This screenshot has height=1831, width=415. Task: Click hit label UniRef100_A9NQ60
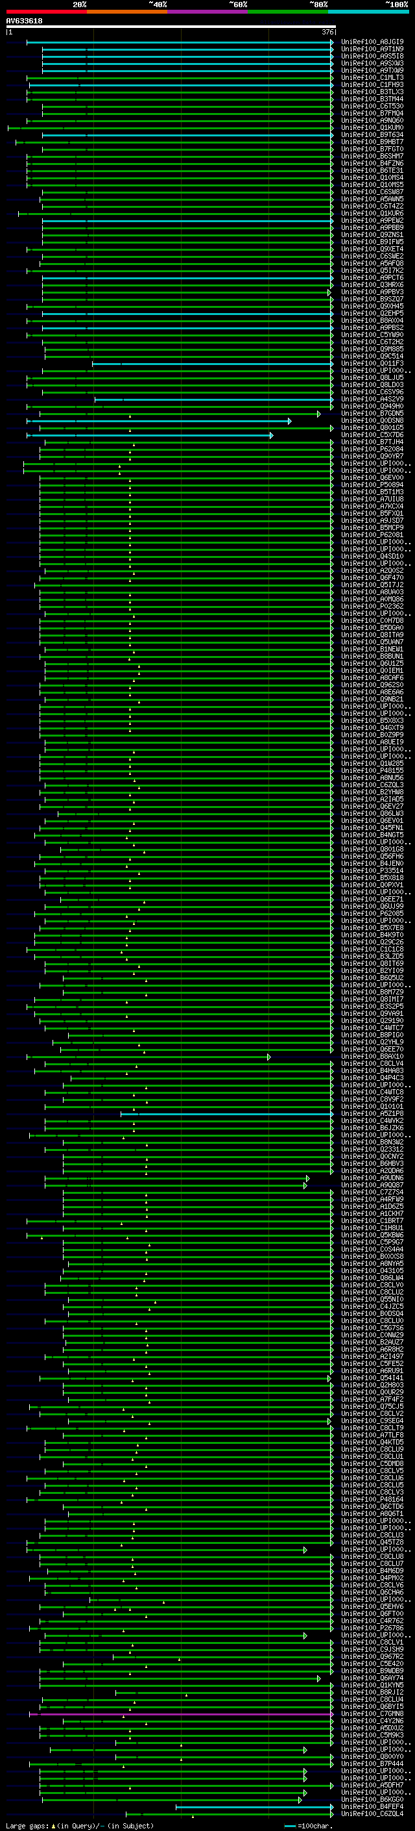pos(372,120)
